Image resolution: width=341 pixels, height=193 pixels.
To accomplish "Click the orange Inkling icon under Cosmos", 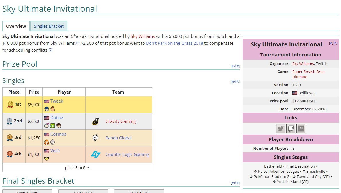I will click(x=47, y=142).
